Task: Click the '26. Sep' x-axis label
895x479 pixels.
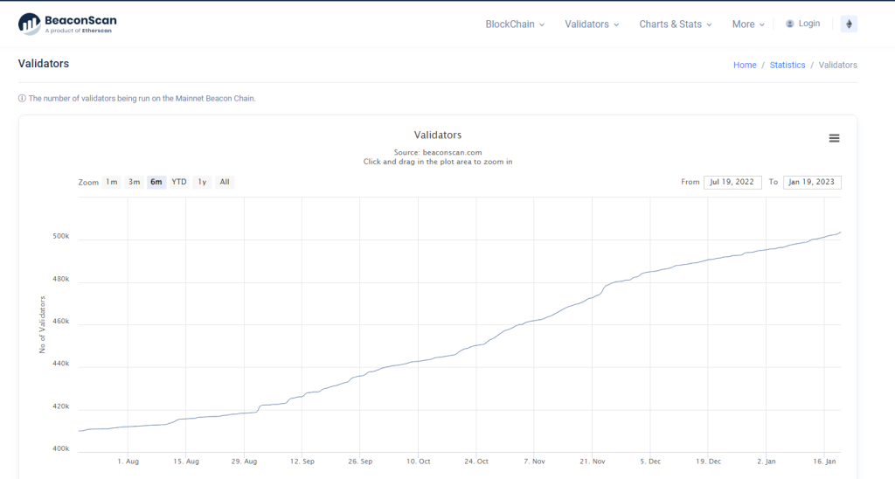Action: [360, 462]
